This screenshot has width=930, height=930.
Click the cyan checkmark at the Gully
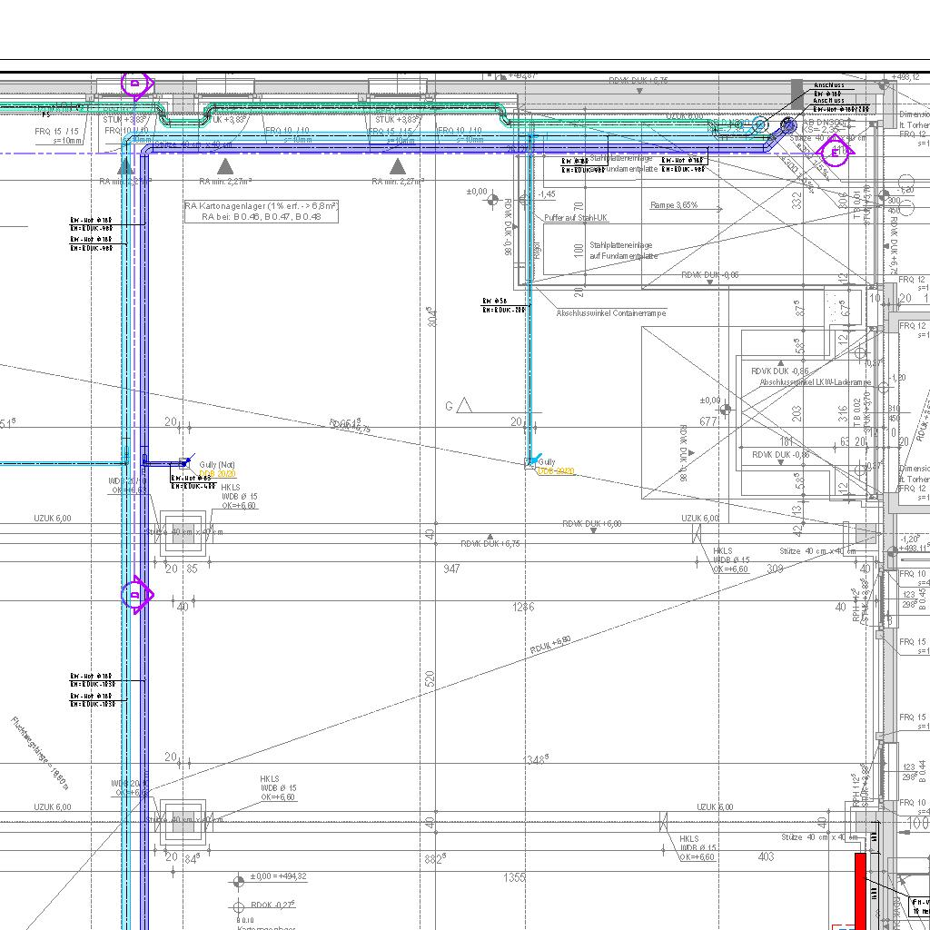[x=536, y=460]
